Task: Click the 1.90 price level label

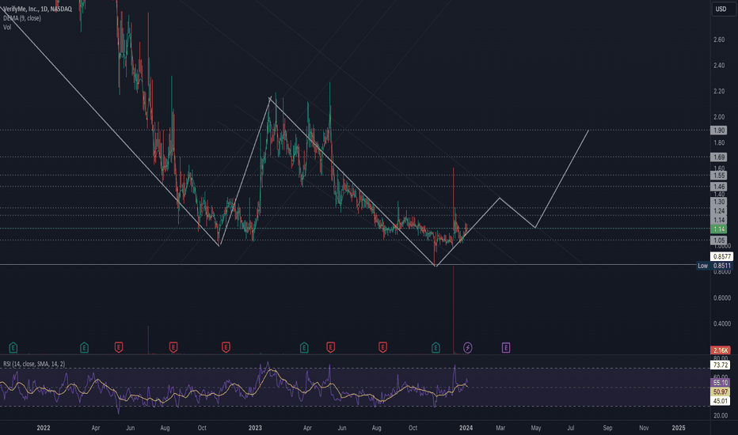Action: pyautogui.click(x=719, y=130)
